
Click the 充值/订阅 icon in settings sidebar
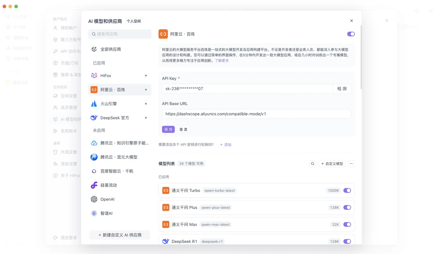[55, 63]
